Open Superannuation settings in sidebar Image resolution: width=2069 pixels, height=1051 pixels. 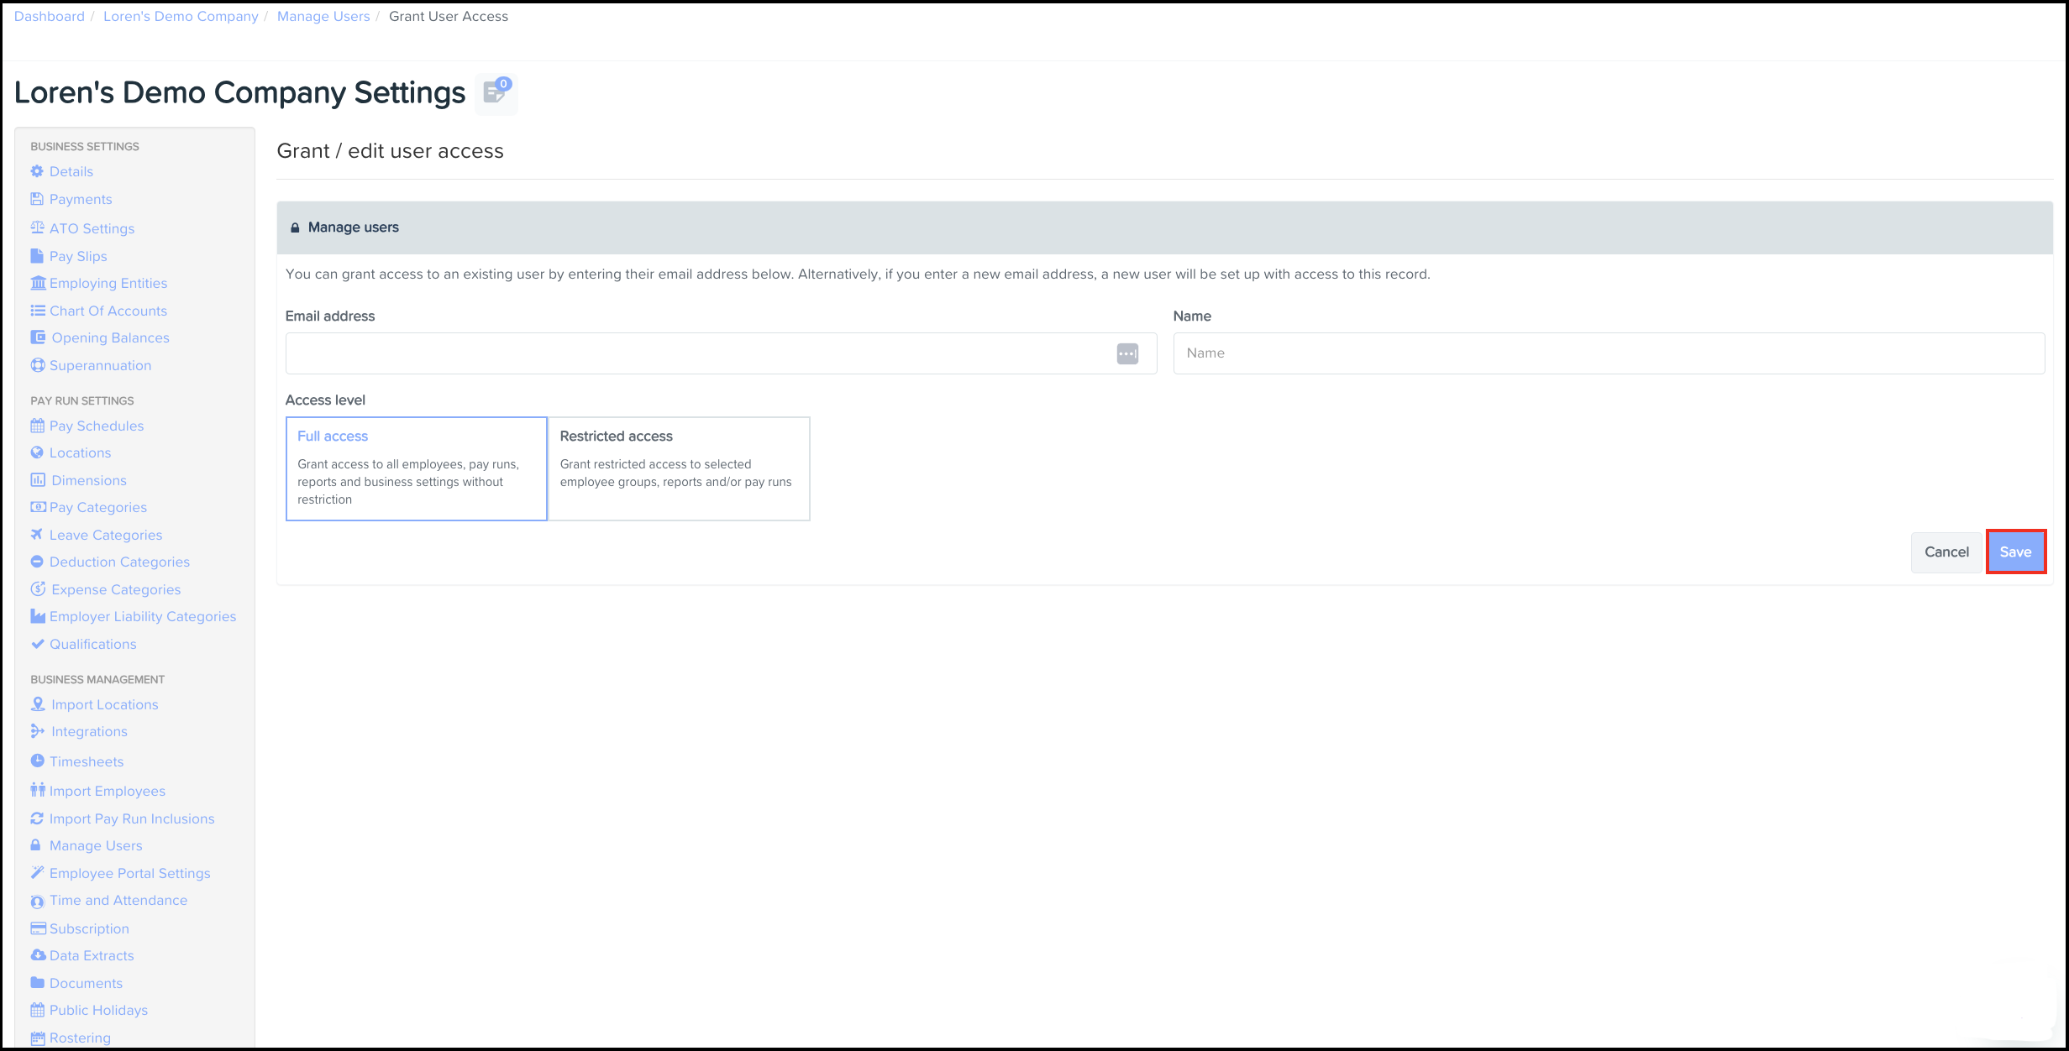[x=100, y=365]
